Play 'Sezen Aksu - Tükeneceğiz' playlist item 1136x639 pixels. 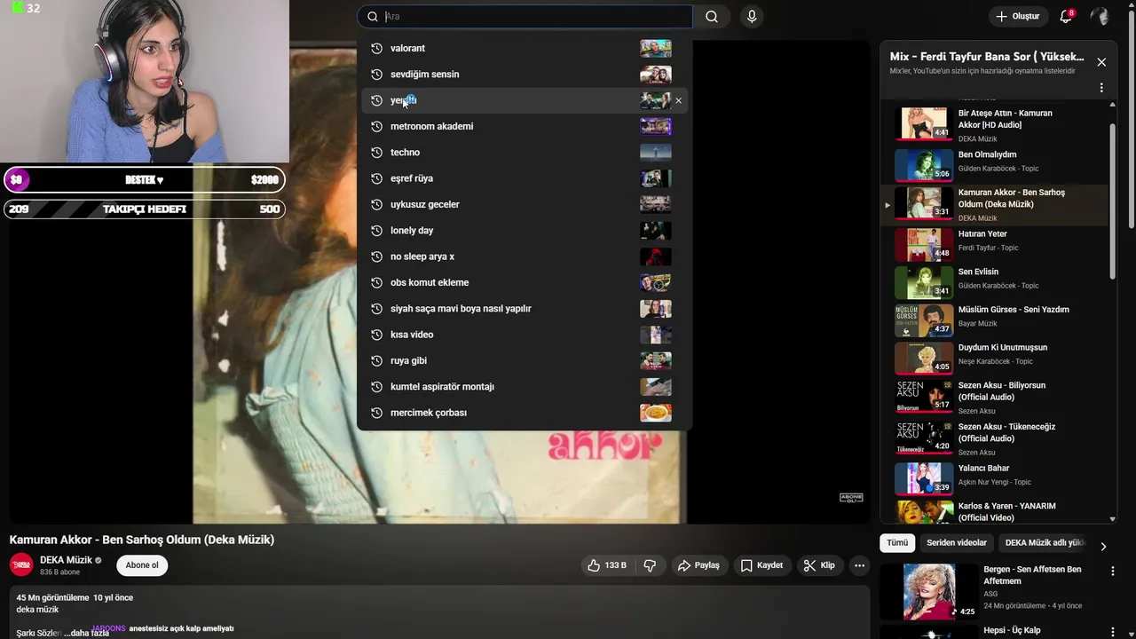(994, 438)
